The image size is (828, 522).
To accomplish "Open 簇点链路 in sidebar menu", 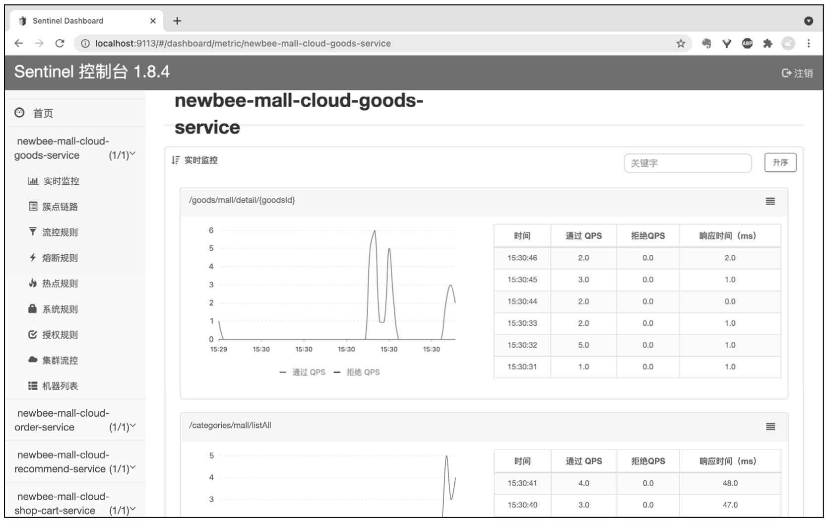I will point(54,207).
